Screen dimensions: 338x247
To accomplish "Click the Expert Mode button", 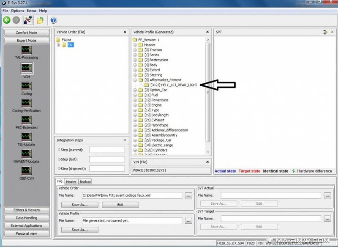I will point(27,41).
